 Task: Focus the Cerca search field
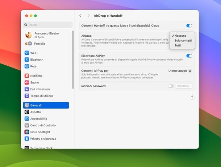tap(47, 25)
